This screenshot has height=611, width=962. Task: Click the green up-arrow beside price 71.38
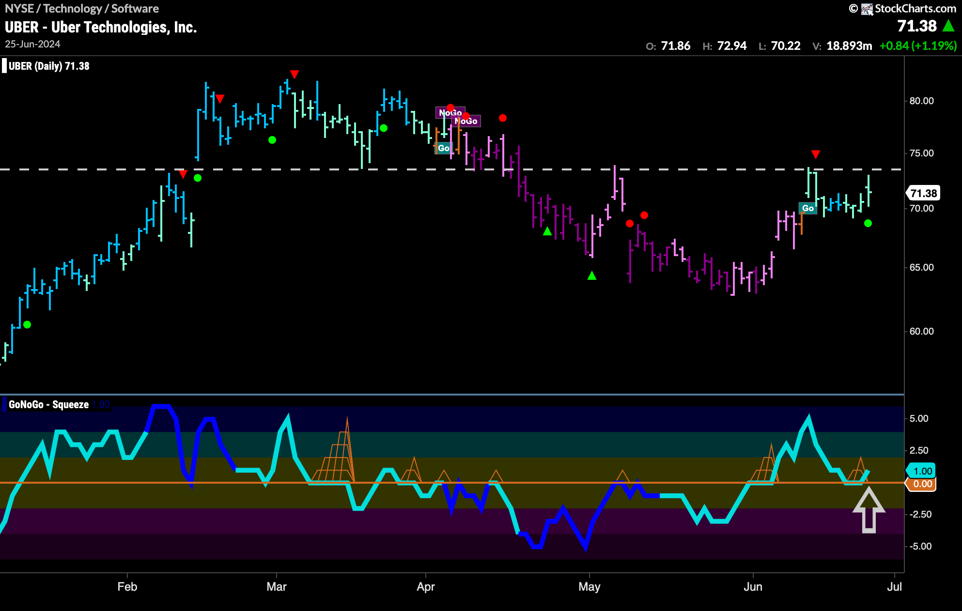click(948, 26)
